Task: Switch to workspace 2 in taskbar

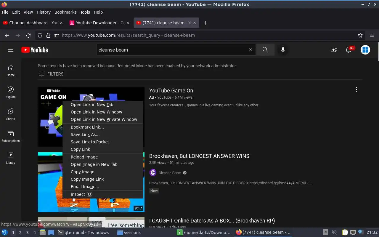Action: tap(20, 233)
